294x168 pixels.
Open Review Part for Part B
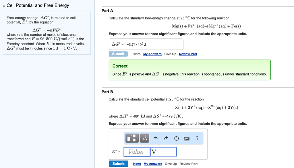[189, 163]
